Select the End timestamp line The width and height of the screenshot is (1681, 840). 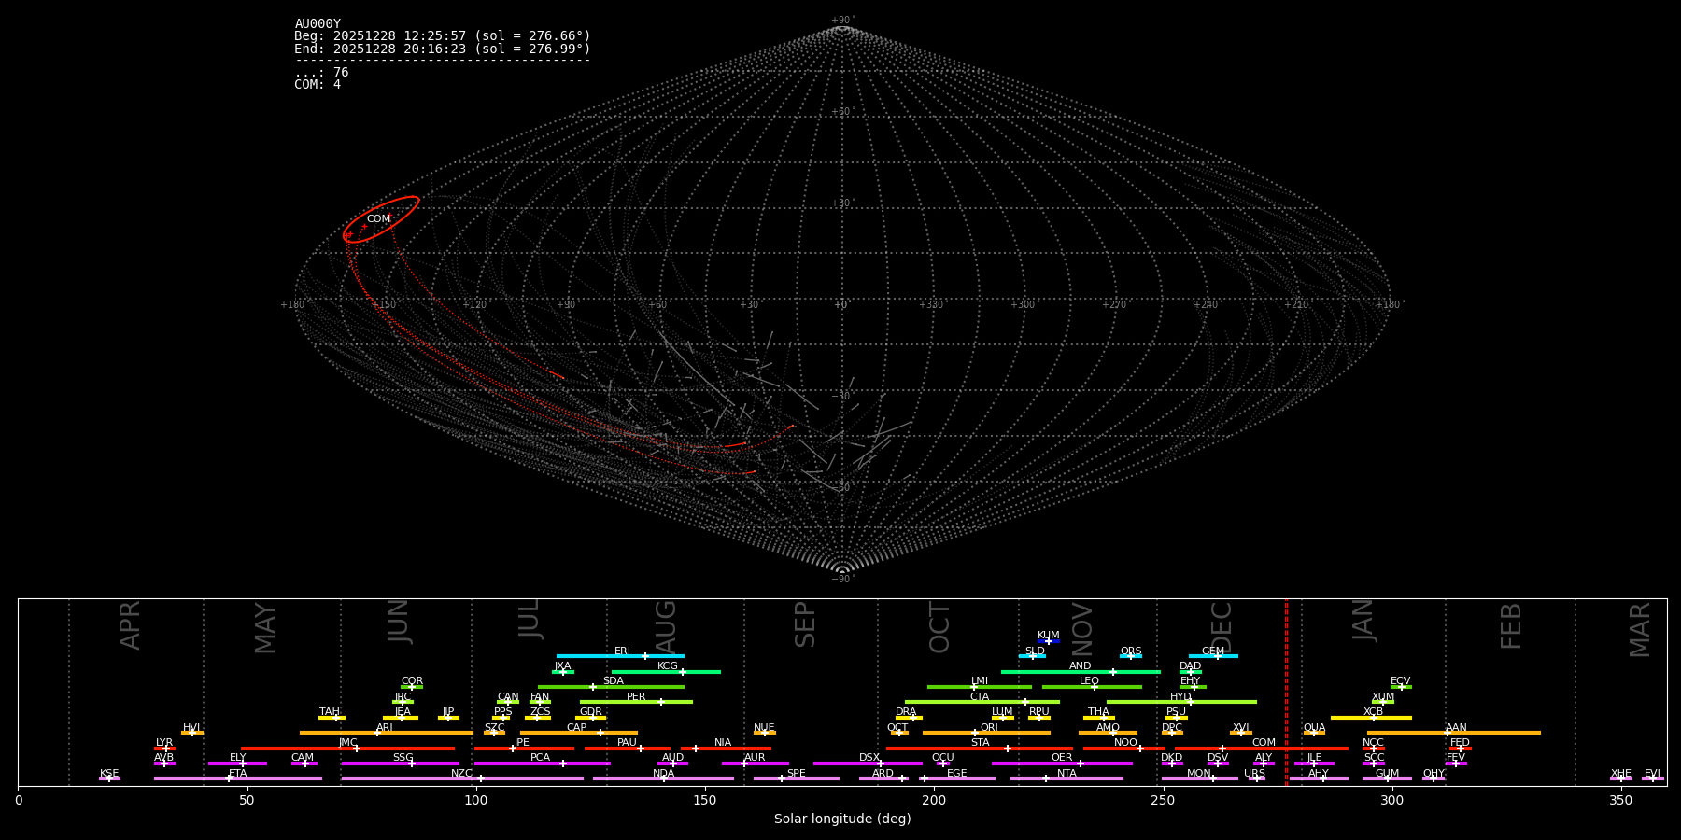pyautogui.click(x=443, y=49)
